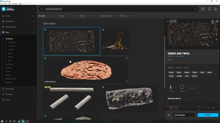Click the search magnifier icon

[42, 9]
